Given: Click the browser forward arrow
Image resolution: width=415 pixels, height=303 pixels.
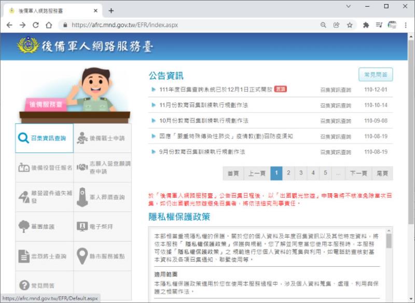Looking at the screenshot, I should pyautogui.click(x=23, y=25).
